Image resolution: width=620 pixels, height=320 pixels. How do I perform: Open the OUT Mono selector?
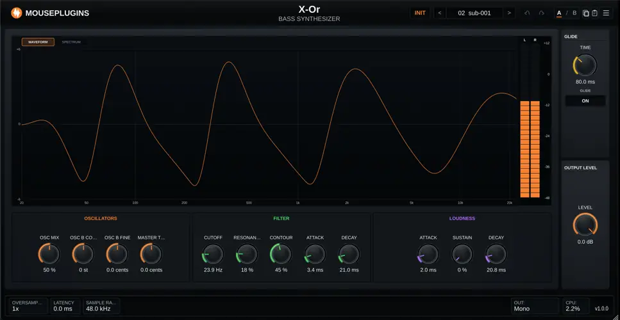535,306
